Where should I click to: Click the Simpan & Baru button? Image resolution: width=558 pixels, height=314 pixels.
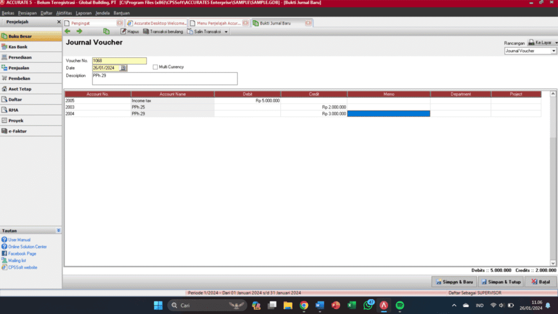click(454, 282)
